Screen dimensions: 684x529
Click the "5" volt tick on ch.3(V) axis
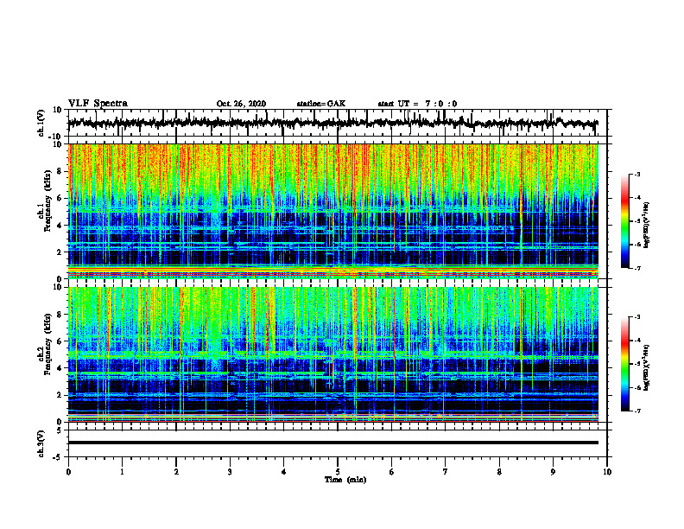tap(60, 430)
